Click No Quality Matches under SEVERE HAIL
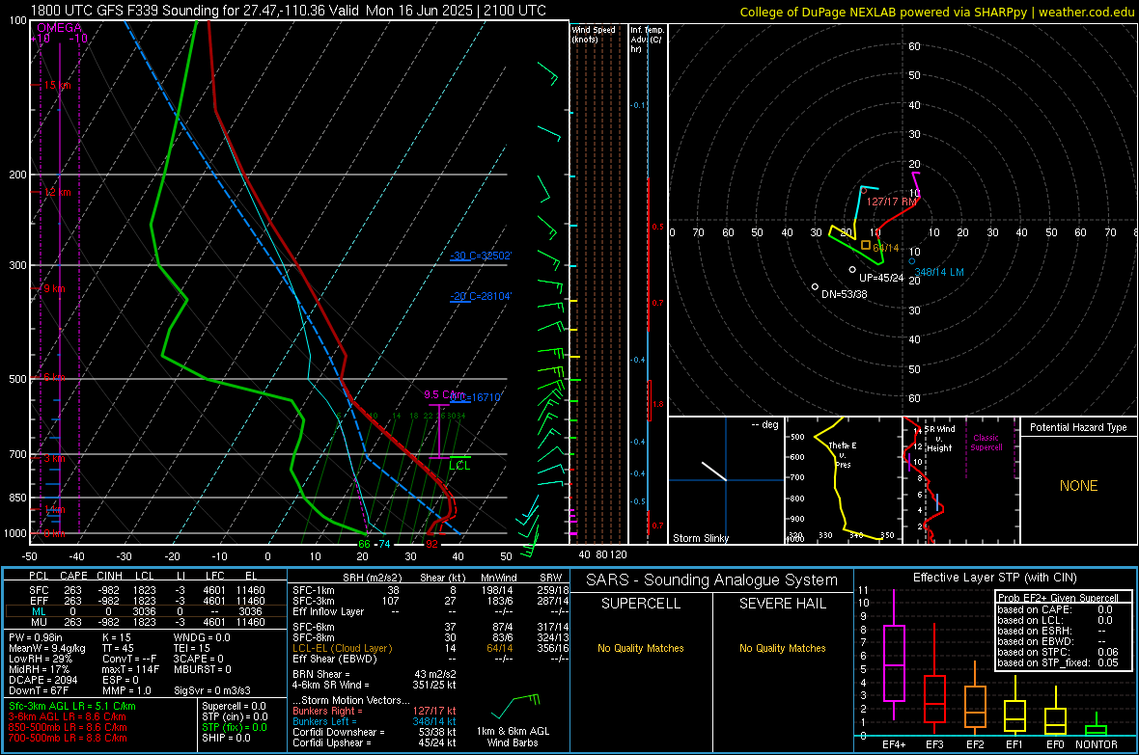The width and height of the screenshot is (1139, 755). click(x=782, y=648)
